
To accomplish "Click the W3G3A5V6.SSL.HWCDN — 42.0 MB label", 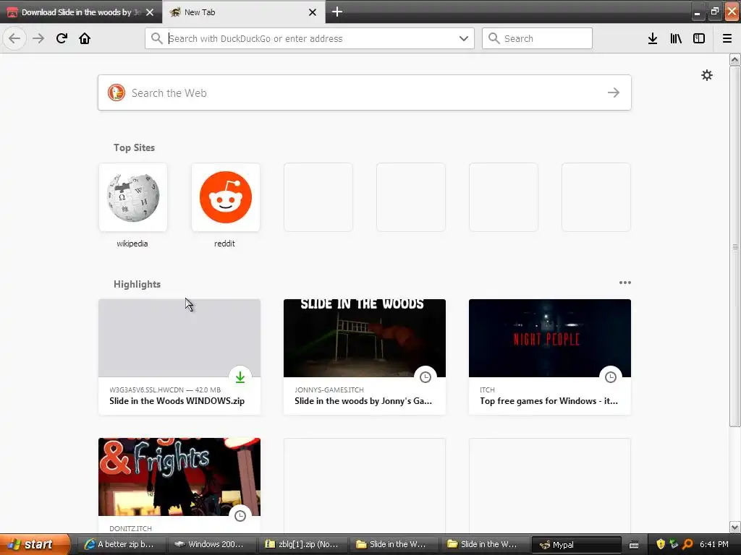I will [x=165, y=390].
